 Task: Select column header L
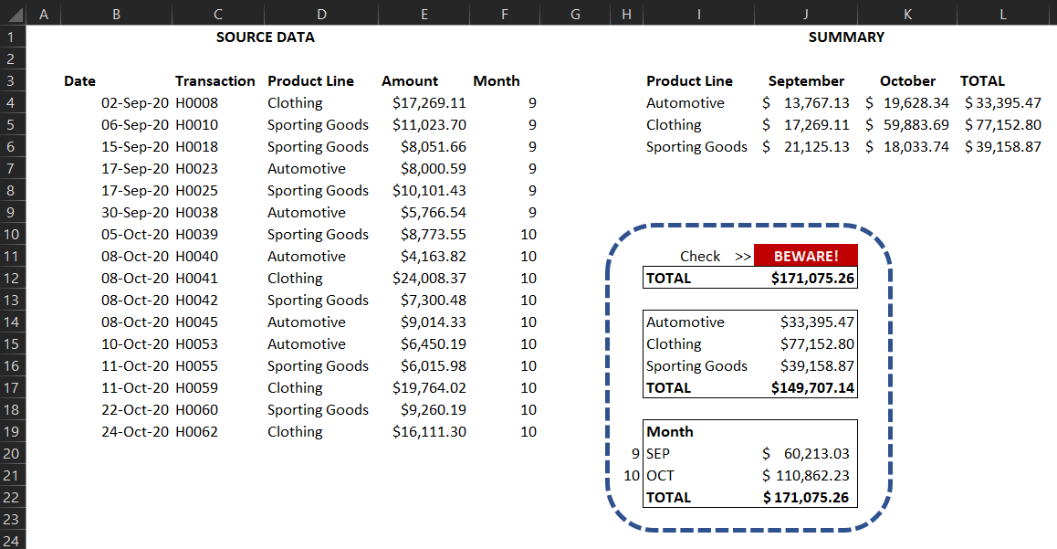click(1004, 13)
